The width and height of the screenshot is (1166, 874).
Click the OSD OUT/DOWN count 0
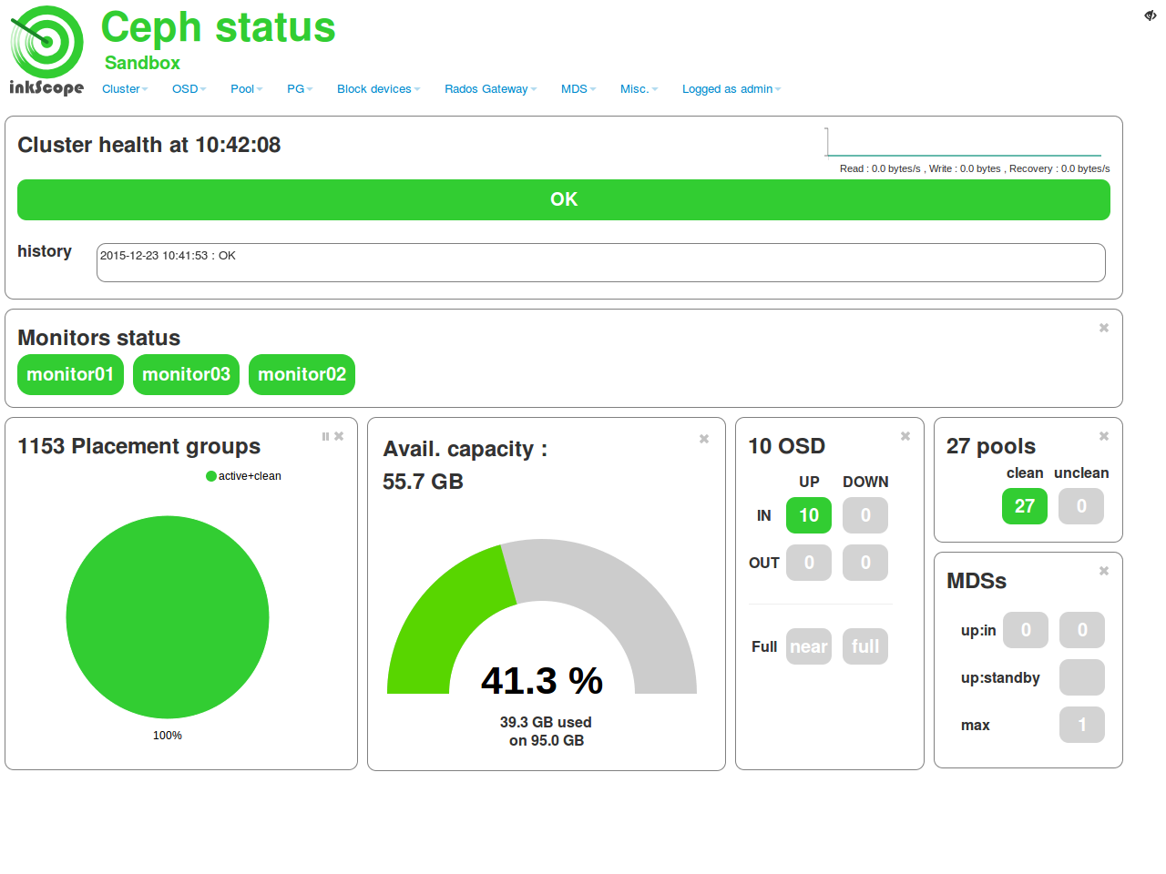click(x=865, y=563)
